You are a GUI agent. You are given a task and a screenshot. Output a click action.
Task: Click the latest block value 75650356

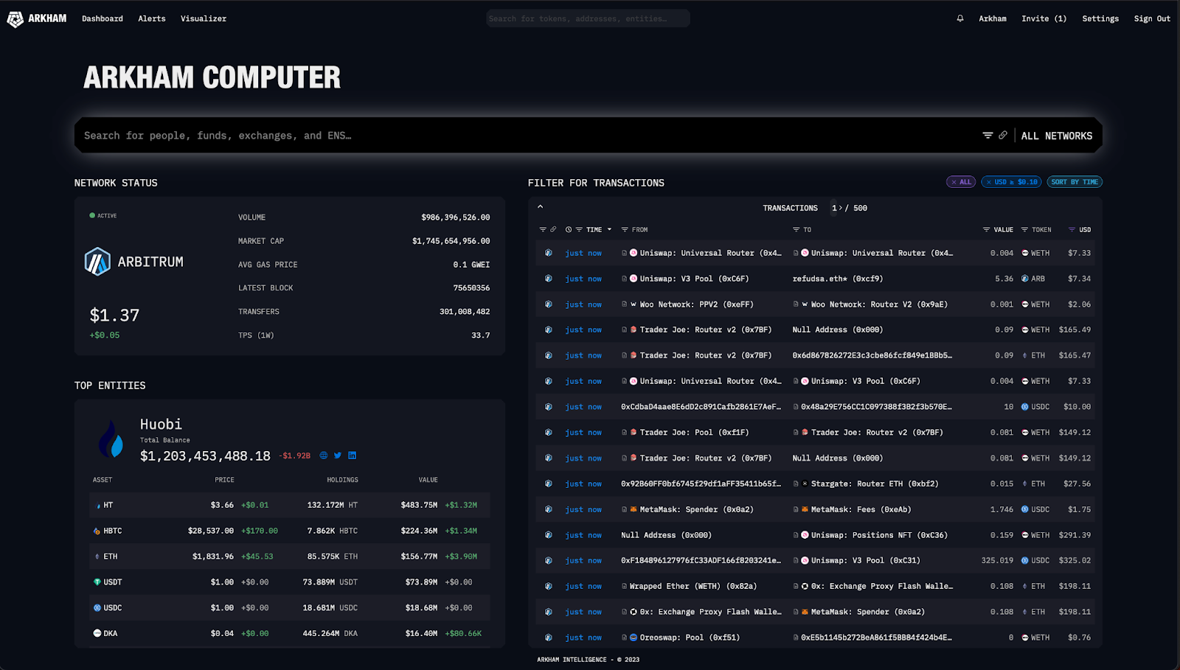pyautogui.click(x=471, y=288)
